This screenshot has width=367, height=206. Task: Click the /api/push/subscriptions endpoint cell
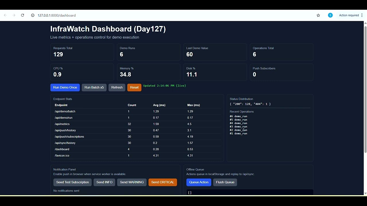click(69, 136)
